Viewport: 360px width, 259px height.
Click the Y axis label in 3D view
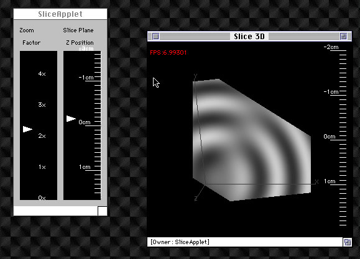[195, 76]
